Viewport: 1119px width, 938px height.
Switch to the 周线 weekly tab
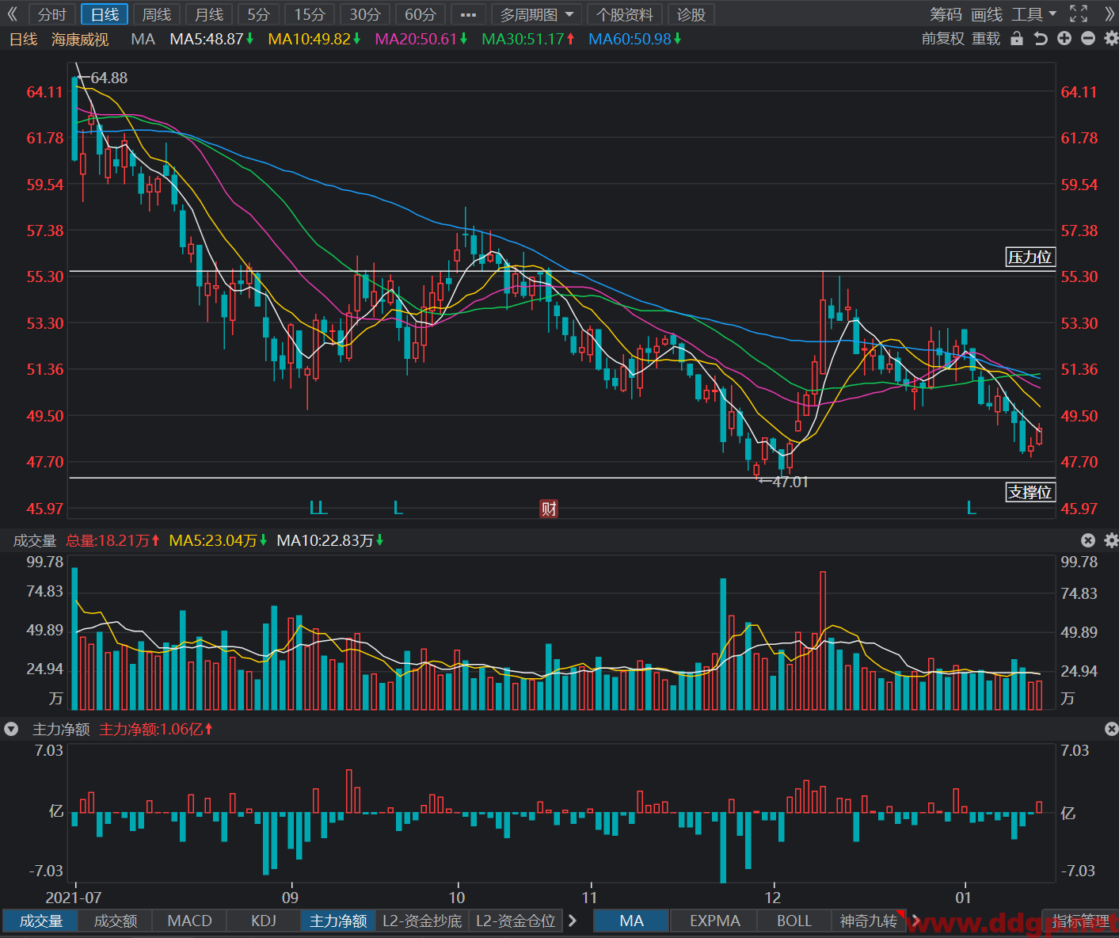click(156, 14)
